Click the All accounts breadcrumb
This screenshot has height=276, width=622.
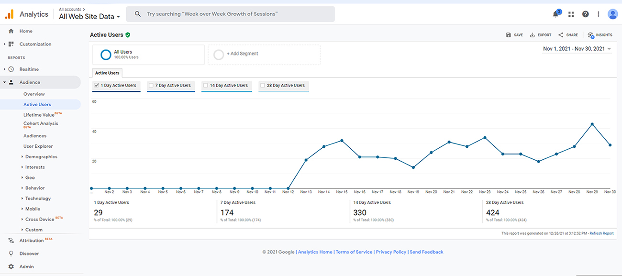72,9
